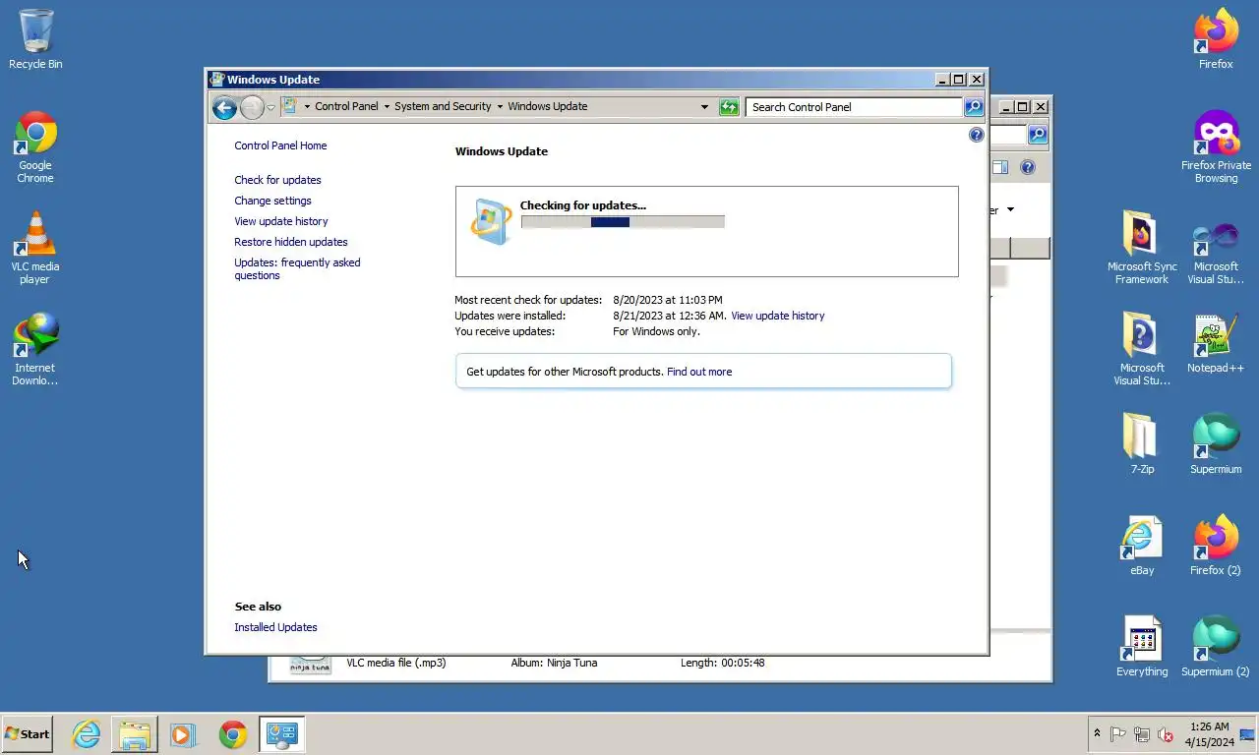The height and width of the screenshot is (755, 1259).
Task: Open the eBay desktop shortcut
Action: click(1142, 546)
